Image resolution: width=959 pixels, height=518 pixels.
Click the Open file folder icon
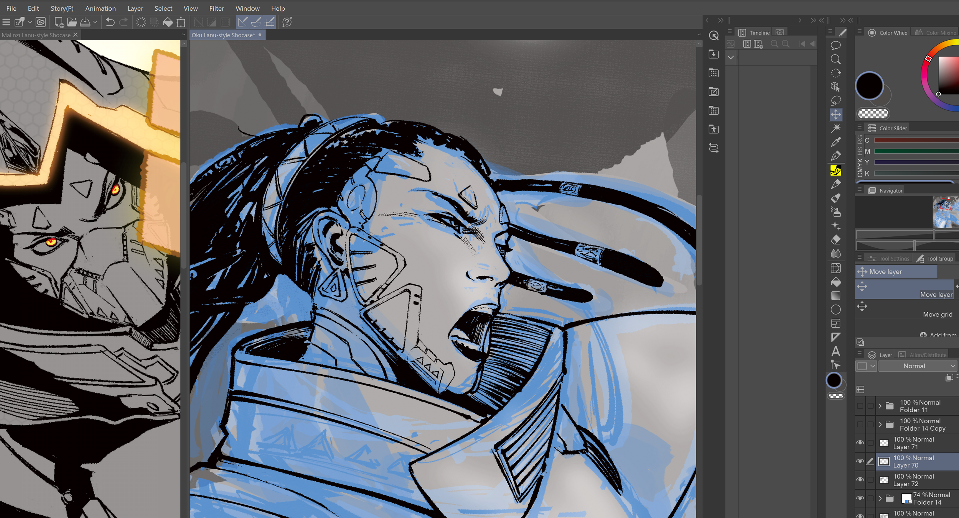click(x=72, y=22)
